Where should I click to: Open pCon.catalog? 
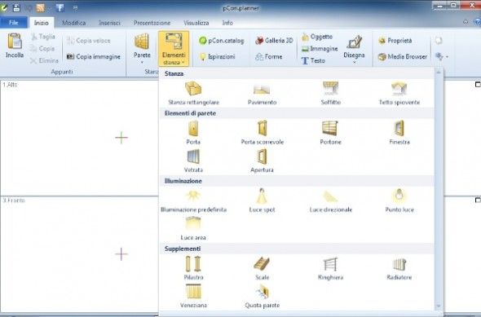tap(222, 41)
